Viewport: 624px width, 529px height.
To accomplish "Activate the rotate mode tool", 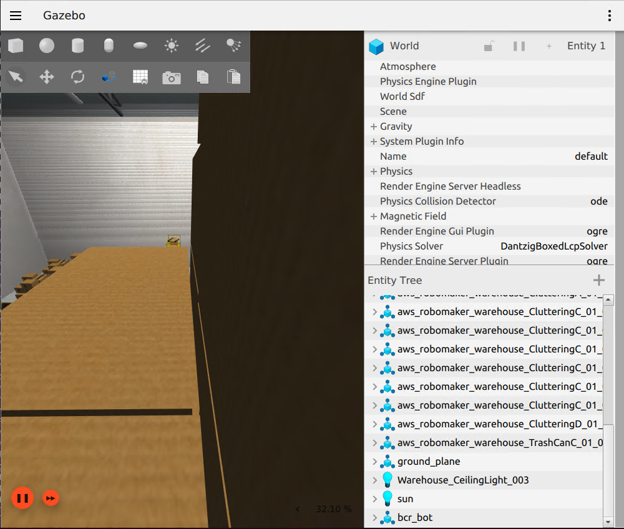I will click(x=77, y=77).
